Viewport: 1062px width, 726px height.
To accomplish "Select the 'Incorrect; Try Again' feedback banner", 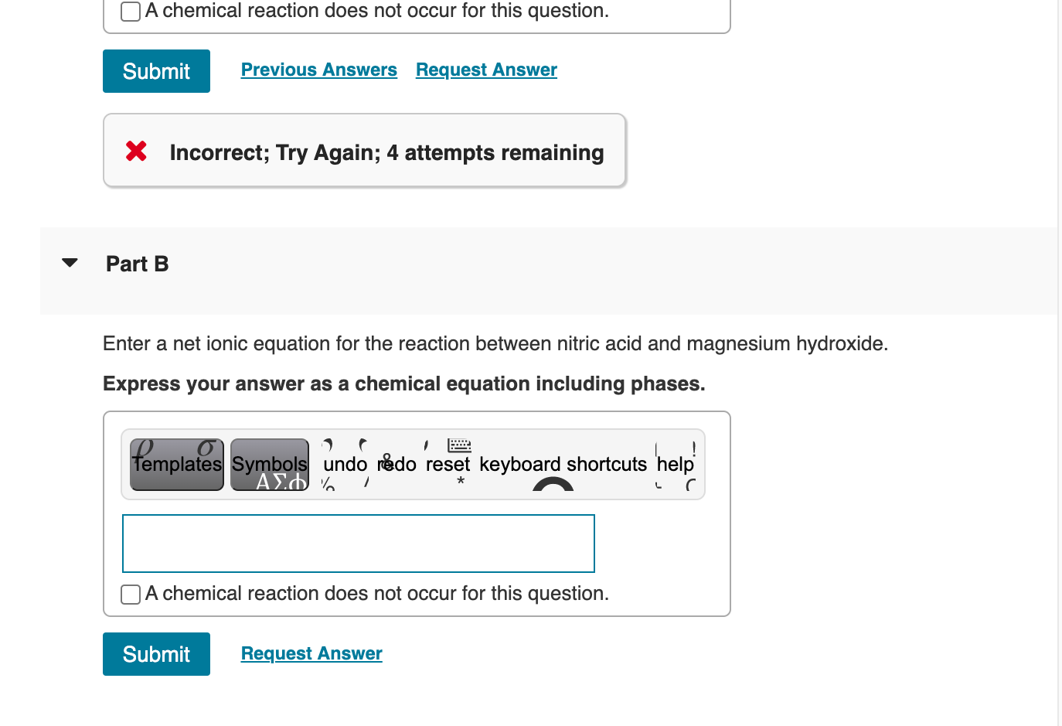I will [x=364, y=150].
